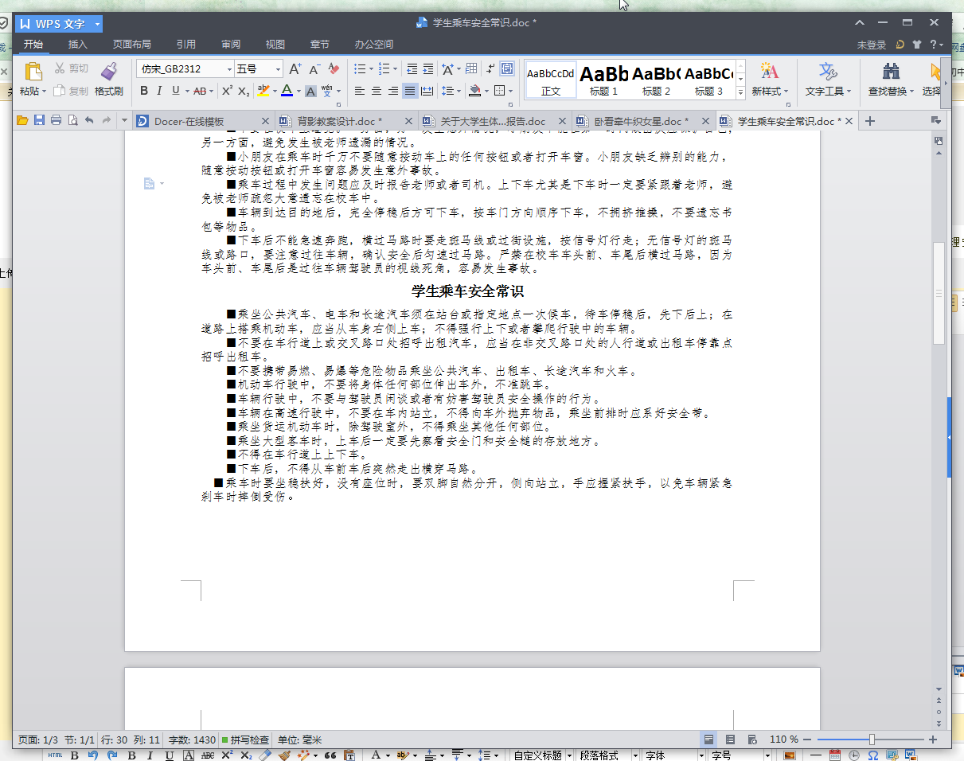Increase paragraph indent icon
Image resolution: width=964 pixels, height=761 pixels.
pyautogui.click(x=428, y=69)
